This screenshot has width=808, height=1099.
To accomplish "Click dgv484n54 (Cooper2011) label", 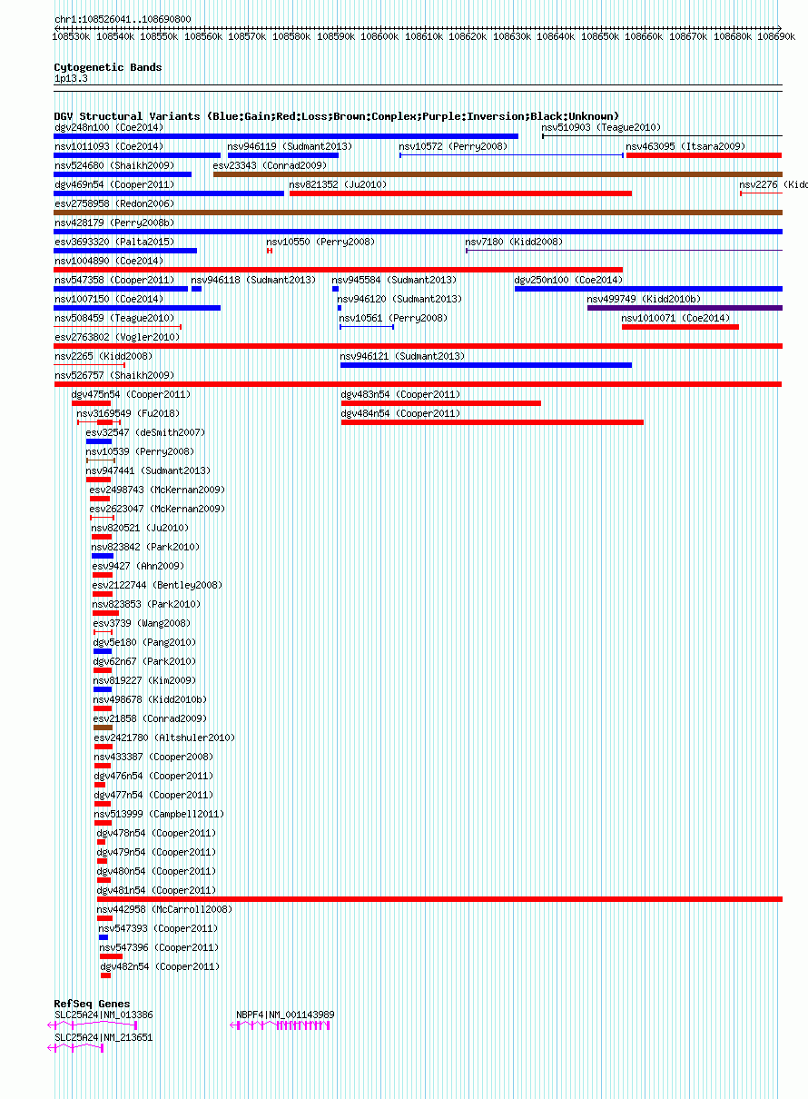I will pos(400,413).
